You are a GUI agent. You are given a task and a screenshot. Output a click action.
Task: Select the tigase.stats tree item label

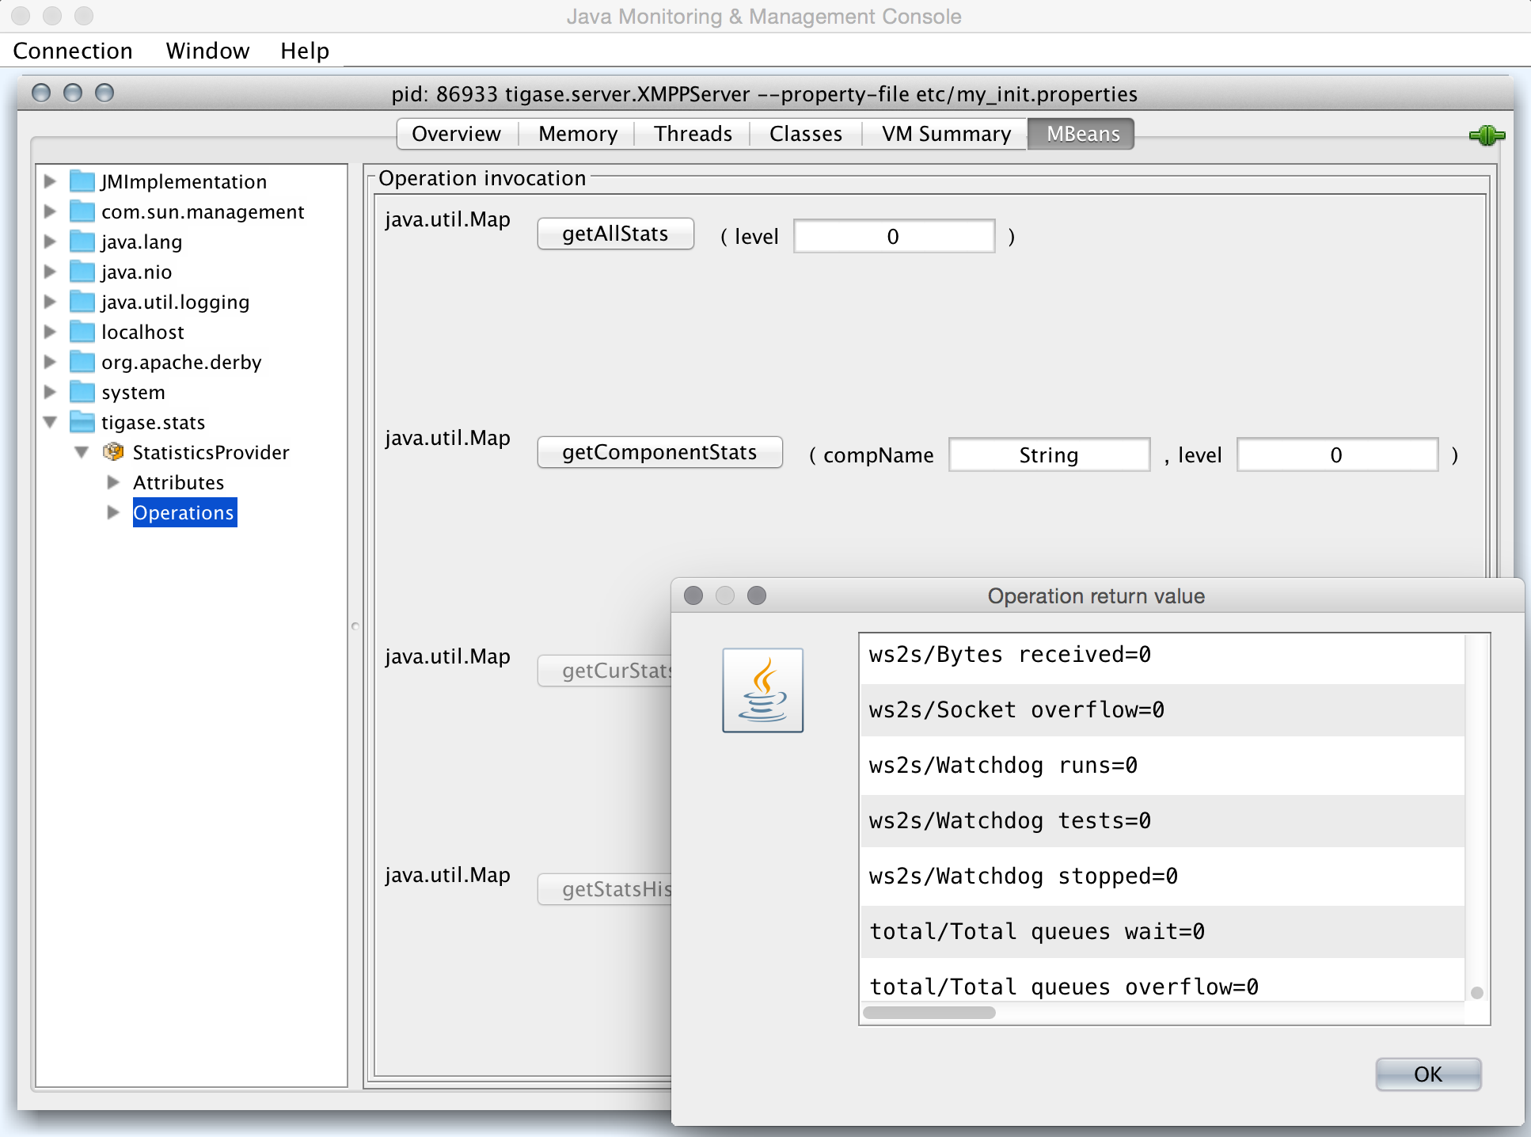154,422
